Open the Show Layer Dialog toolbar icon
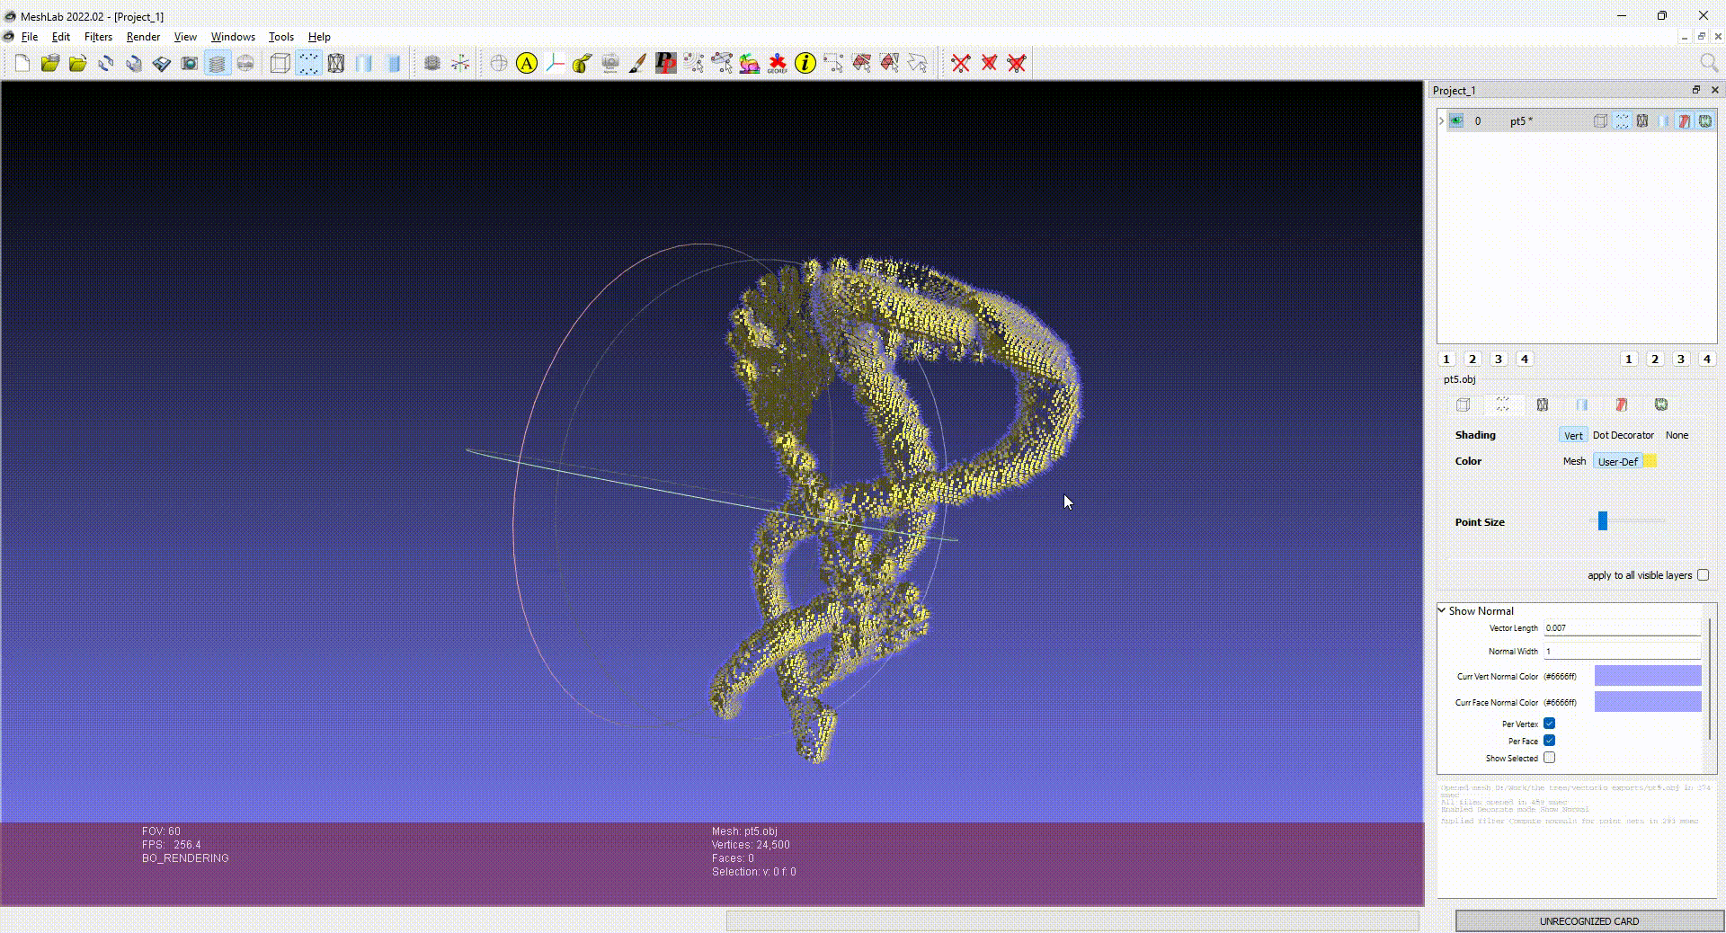 pyautogui.click(x=217, y=63)
